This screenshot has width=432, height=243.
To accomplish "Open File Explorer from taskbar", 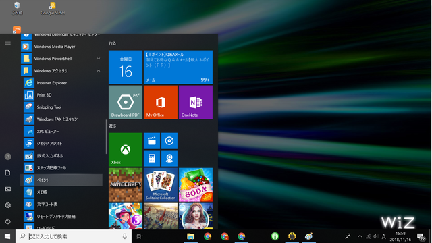I will (190, 236).
